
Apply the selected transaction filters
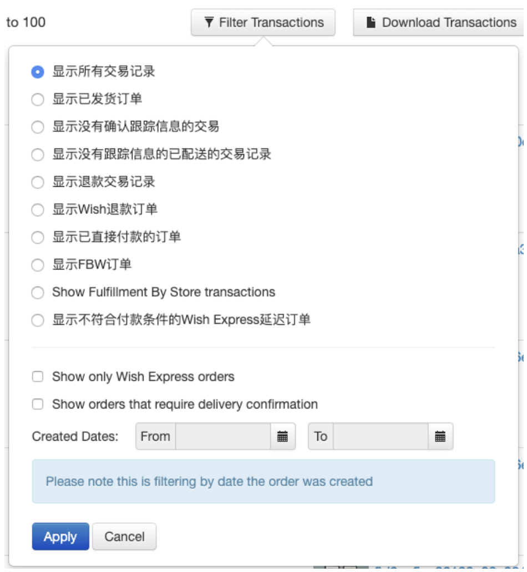coord(60,536)
